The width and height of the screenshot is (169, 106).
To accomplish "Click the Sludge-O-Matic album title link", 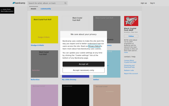I will pyautogui.click(x=37, y=45).
